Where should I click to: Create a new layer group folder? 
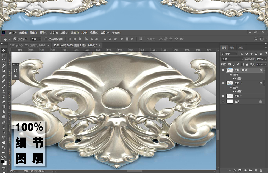250,170
